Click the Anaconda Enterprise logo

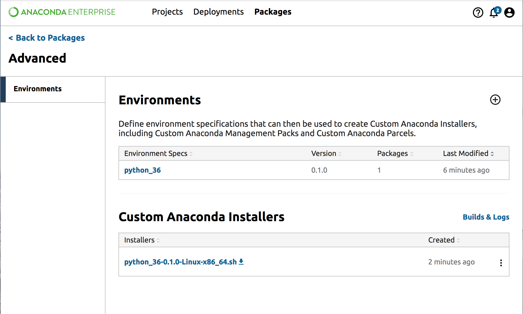point(62,12)
